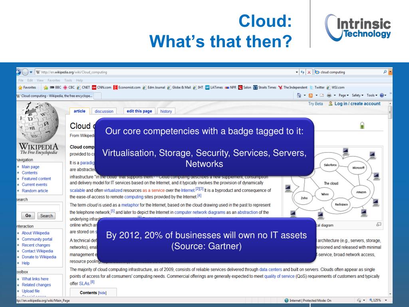Click the Go button
The image size is (409, 307).
(x=28, y=215)
